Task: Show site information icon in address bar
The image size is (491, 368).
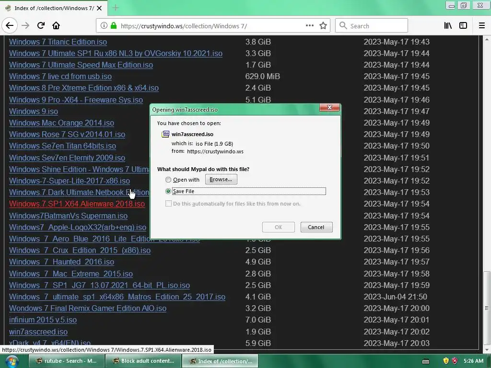Action: (x=104, y=26)
